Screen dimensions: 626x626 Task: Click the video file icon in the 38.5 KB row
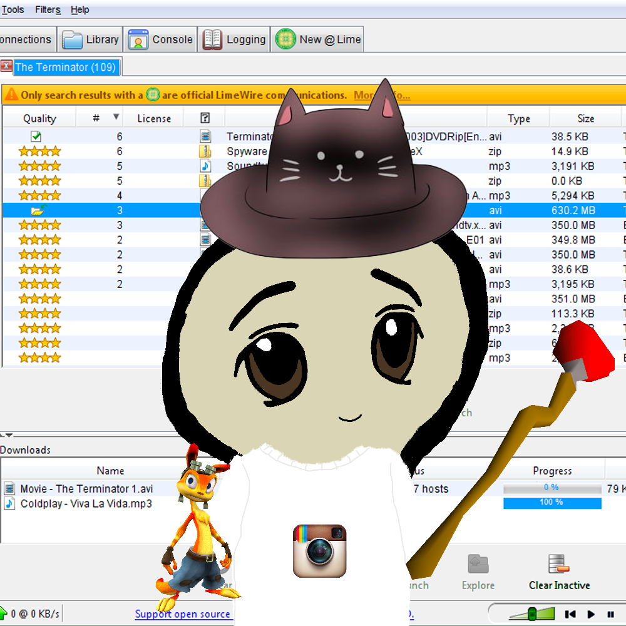click(205, 136)
